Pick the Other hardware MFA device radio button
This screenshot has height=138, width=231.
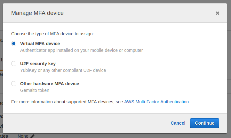(x=14, y=84)
